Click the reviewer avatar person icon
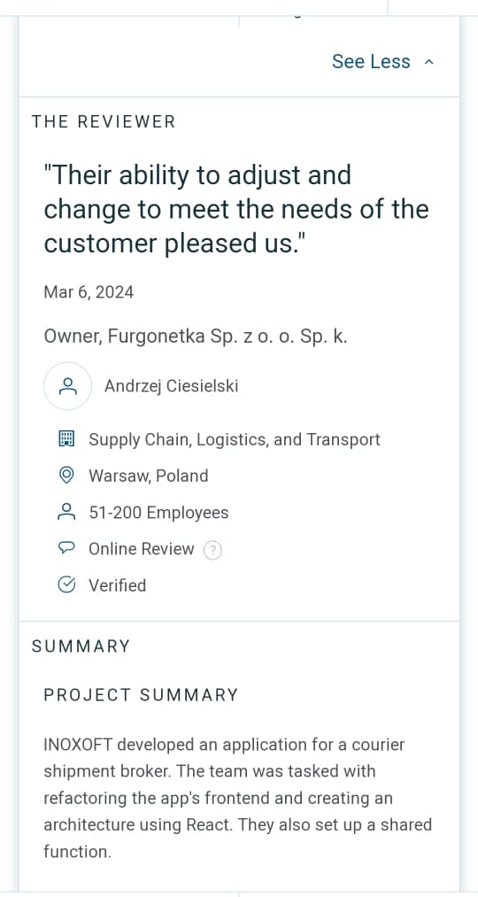The width and height of the screenshot is (478, 897). tap(67, 386)
